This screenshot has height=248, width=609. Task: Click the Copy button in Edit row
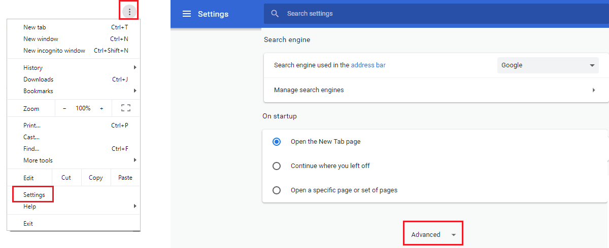click(x=95, y=178)
